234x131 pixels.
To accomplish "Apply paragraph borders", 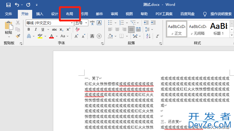I will tap(122, 36).
